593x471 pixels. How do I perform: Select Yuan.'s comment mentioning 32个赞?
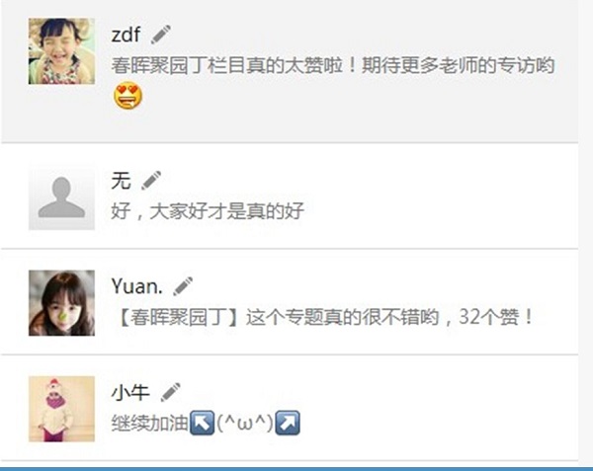[x=323, y=317]
